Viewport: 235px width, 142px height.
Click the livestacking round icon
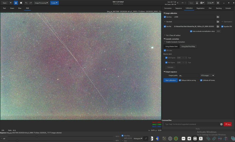tap(21, 3)
